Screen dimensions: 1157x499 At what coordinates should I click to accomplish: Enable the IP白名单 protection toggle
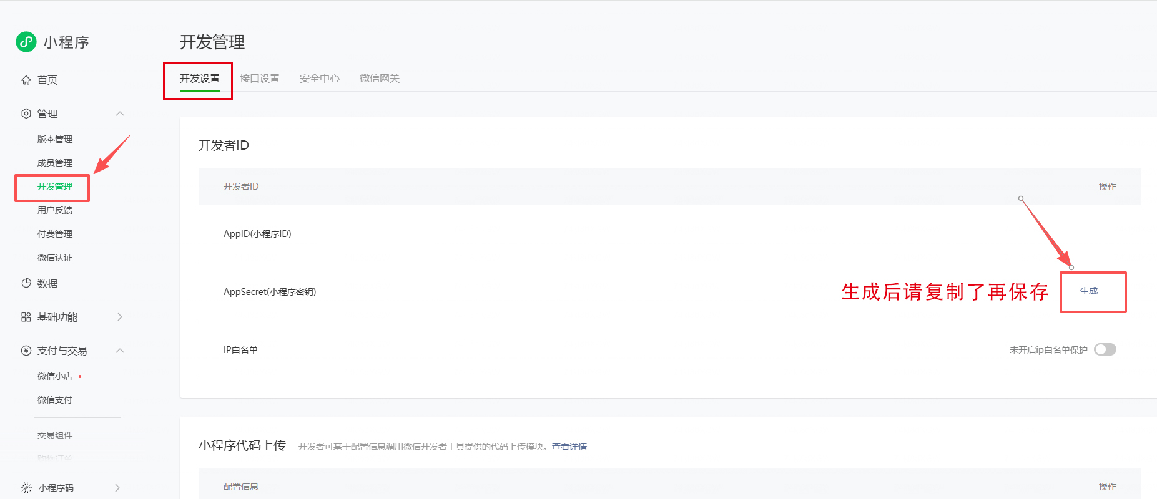click(x=1105, y=349)
